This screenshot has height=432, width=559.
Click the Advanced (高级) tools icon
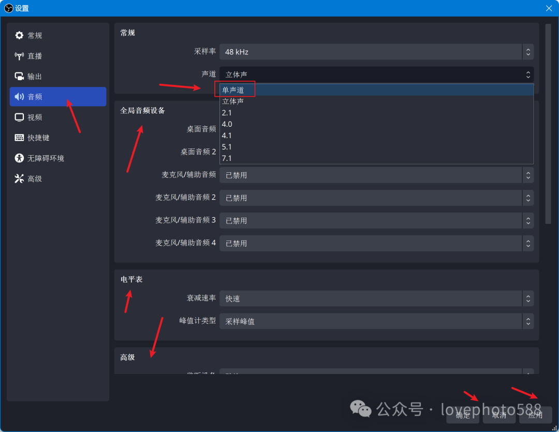(x=19, y=179)
